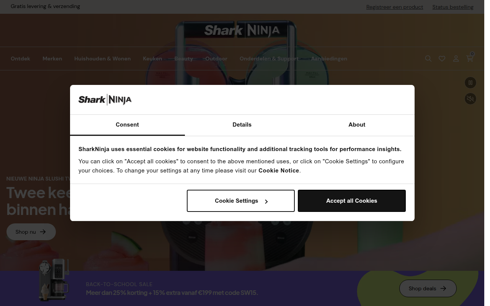Open the Merken menu

tap(52, 59)
